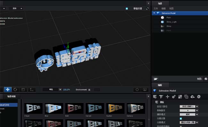Open the 文件 menu in Scene panel
Image resolution: width=208 pixels, height=127 pixels.
(156, 9)
